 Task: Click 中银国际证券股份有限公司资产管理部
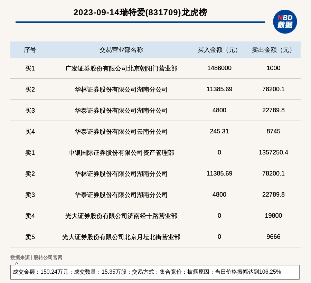click(121, 153)
